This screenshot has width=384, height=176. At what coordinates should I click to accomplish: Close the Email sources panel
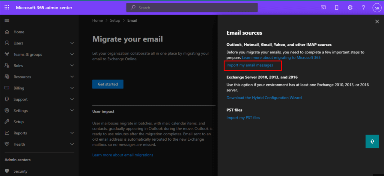coord(377,21)
